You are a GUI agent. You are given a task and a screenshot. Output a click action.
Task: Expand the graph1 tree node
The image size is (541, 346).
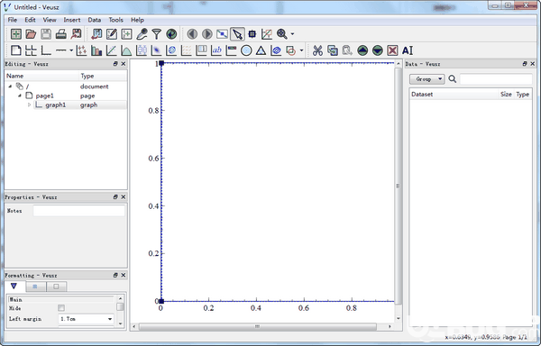(30, 105)
